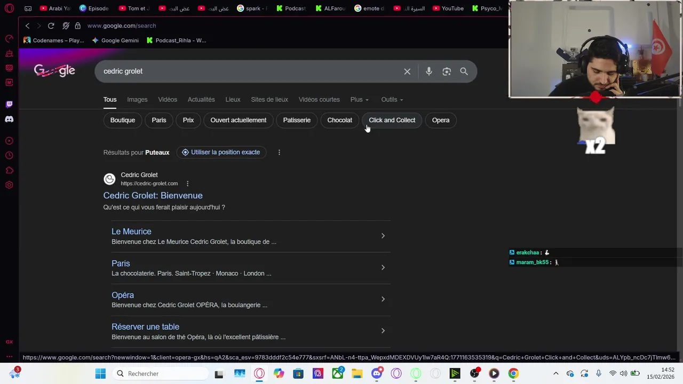Screen dimensions: 683x384
Task: Open the sidebar Player icon
Action: pos(9,141)
